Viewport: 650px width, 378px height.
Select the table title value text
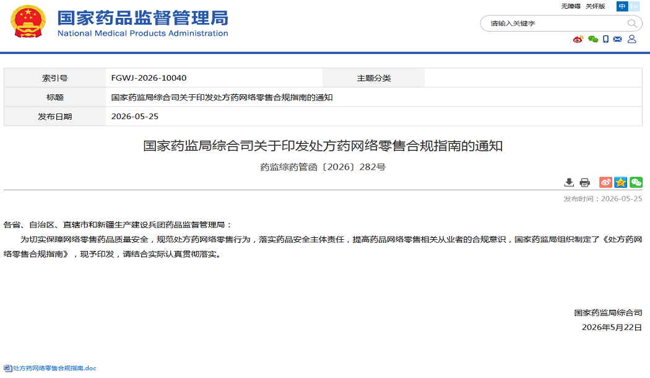(222, 97)
